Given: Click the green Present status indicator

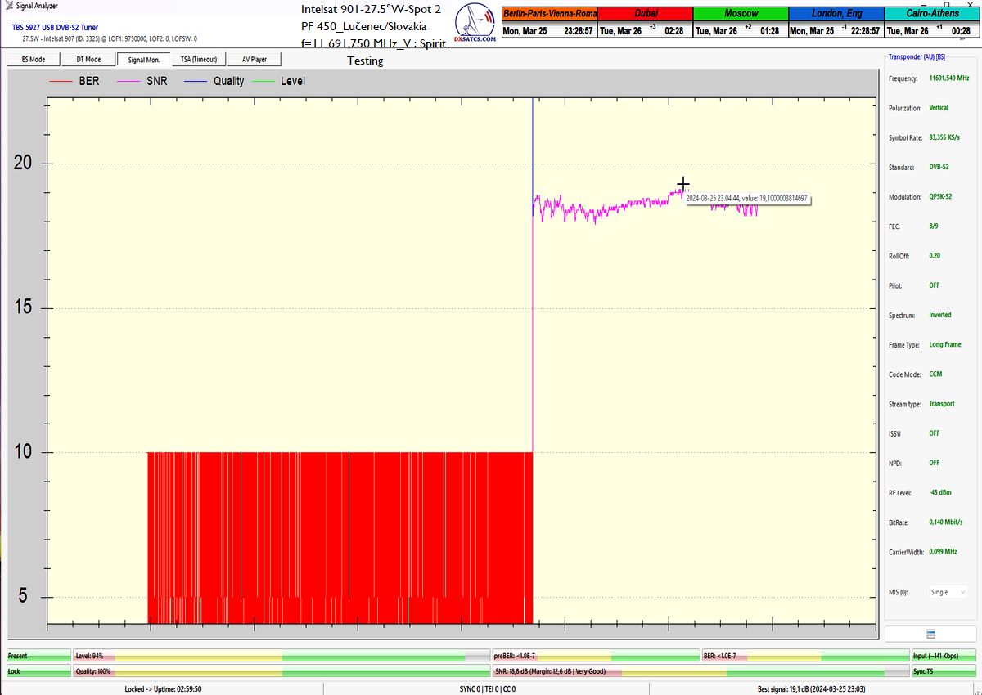Looking at the screenshot, I should point(38,656).
